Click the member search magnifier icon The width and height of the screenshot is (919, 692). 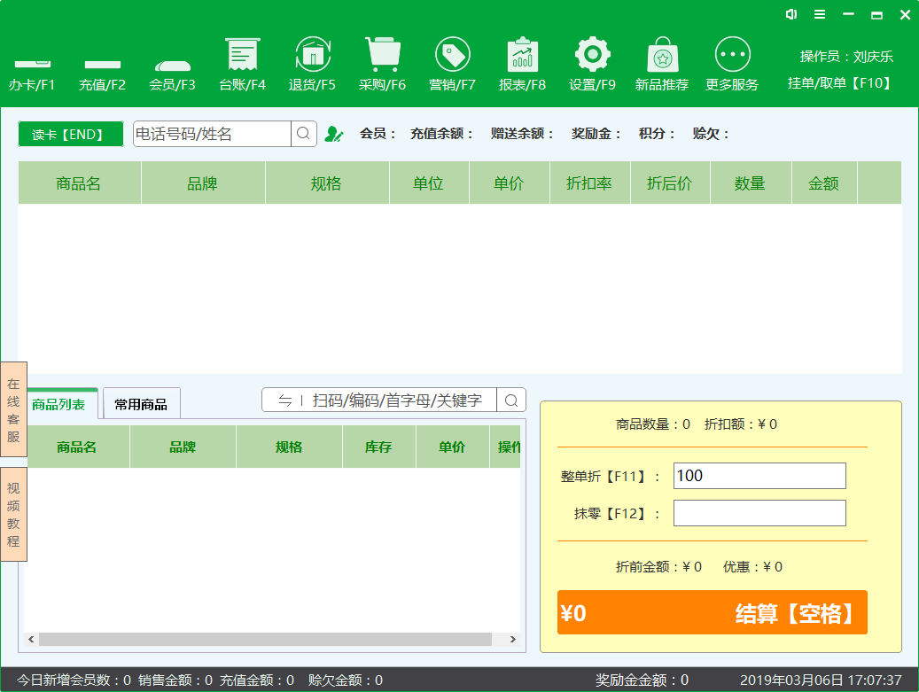[304, 134]
